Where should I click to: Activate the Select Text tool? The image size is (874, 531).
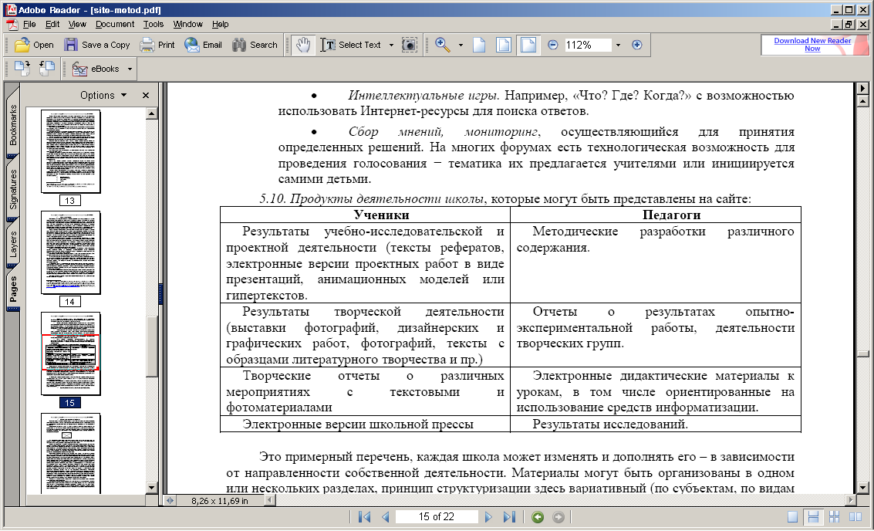pyautogui.click(x=351, y=45)
